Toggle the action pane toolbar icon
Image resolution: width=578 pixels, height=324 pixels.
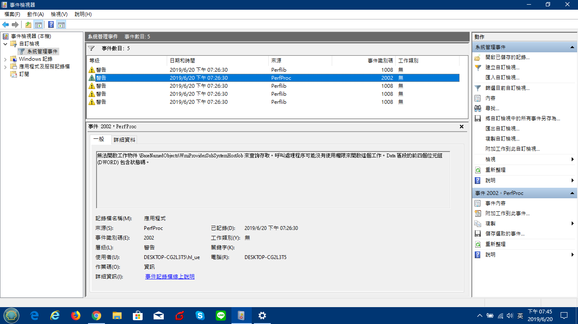pos(61,24)
